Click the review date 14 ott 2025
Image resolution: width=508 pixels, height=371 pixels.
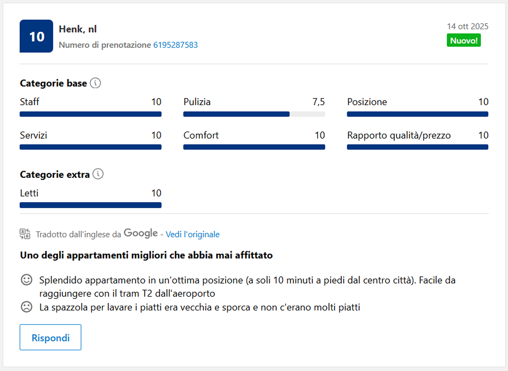click(467, 26)
